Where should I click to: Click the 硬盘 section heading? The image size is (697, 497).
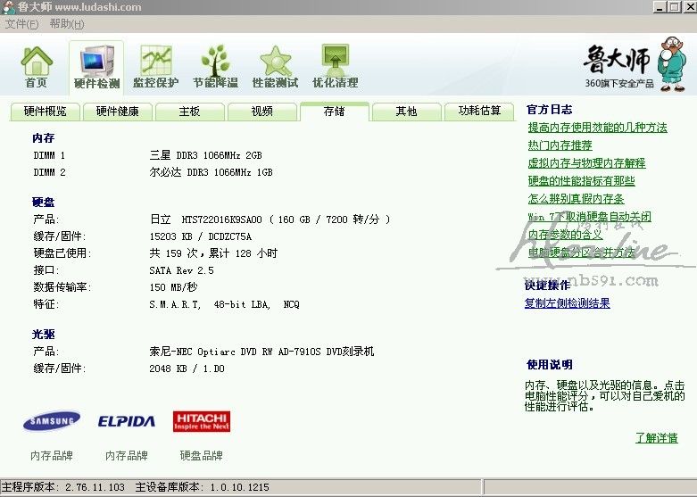click(43, 203)
